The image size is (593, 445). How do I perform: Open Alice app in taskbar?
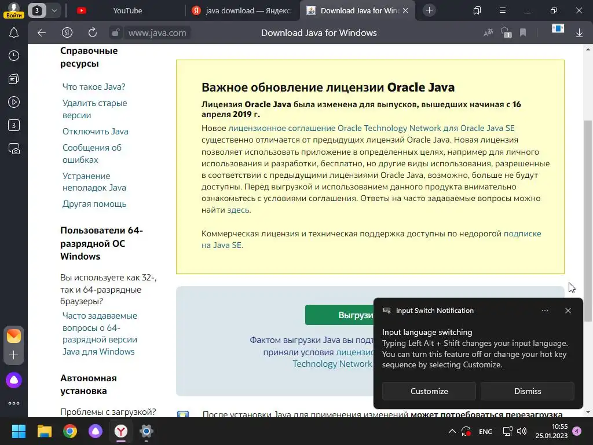[x=96, y=431]
